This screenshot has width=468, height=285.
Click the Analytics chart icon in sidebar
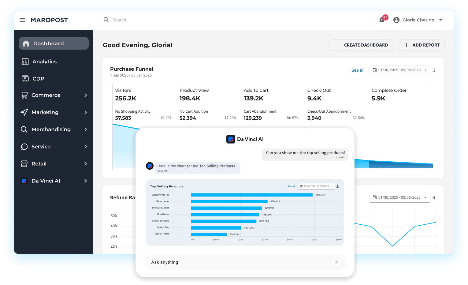pos(25,62)
